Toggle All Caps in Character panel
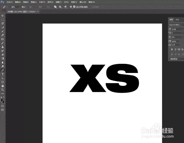 (179, 50)
